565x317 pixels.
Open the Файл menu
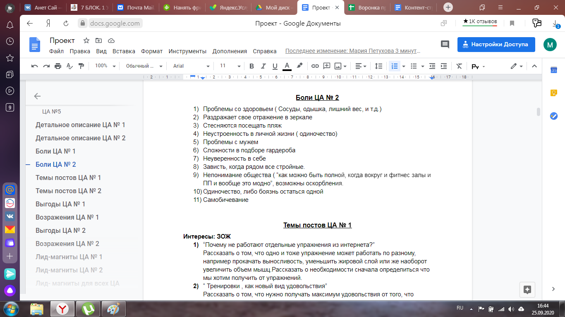tap(56, 51)
